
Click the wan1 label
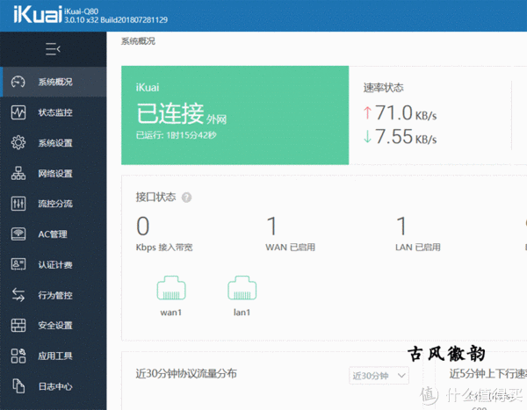point(171,313)
